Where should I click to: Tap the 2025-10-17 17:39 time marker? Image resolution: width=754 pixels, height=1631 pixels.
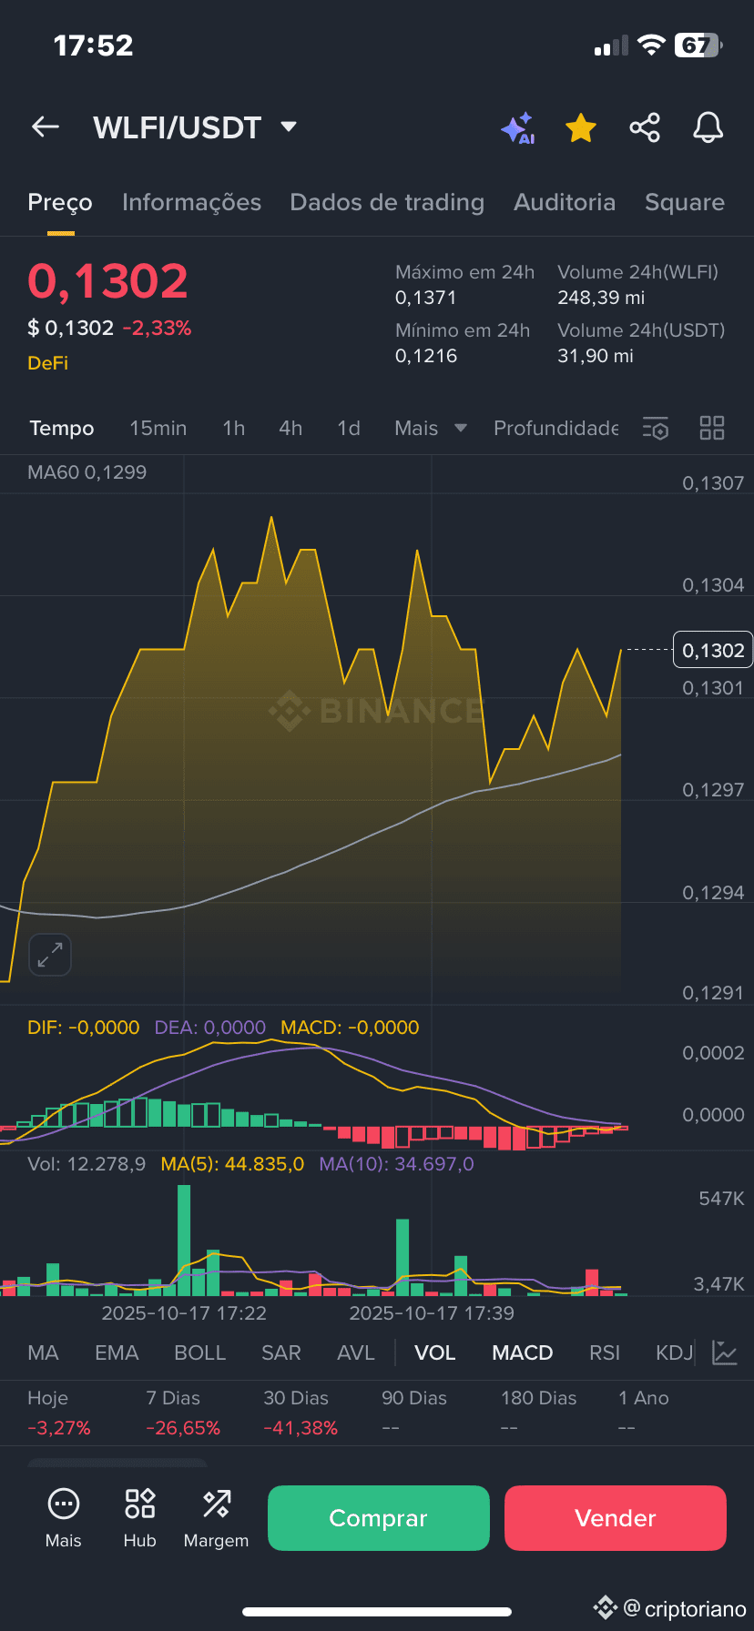pyautogui.click(x=432, y=1313)
